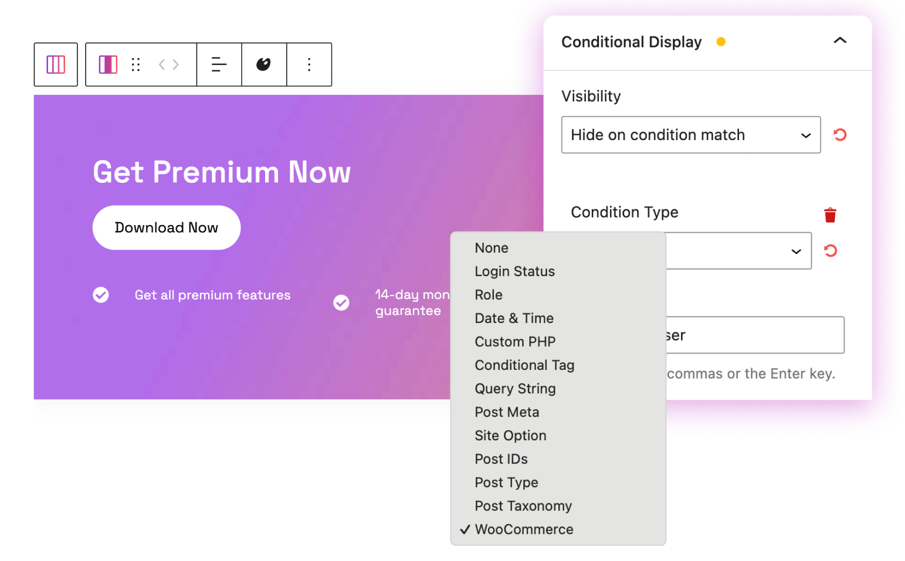Open the three-dot block options menu
The width and height of the screenshot is (905, 561).
coord(309,64)
